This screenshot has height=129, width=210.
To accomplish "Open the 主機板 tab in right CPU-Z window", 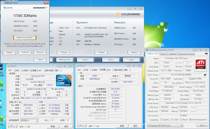I will coord(94,70).
